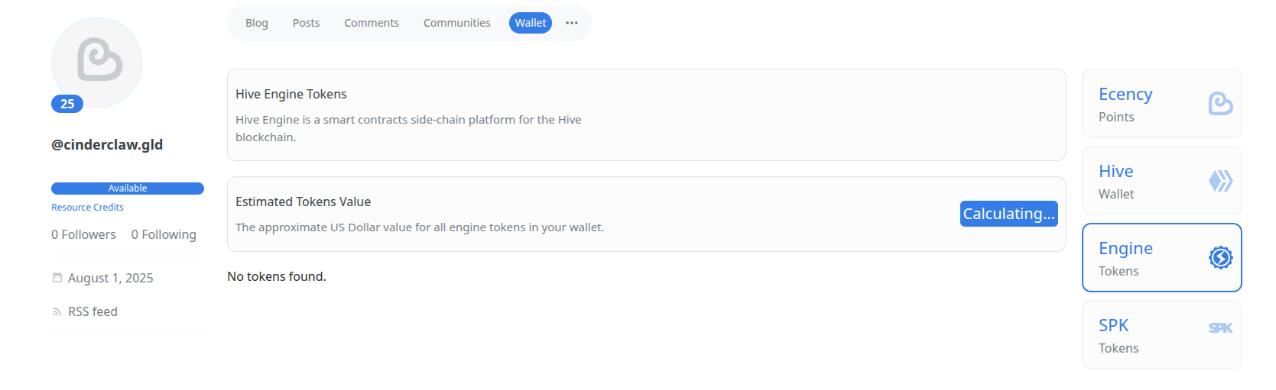
Task: Click the Ecency heart logo in Points card
Action: [1220, 104]
